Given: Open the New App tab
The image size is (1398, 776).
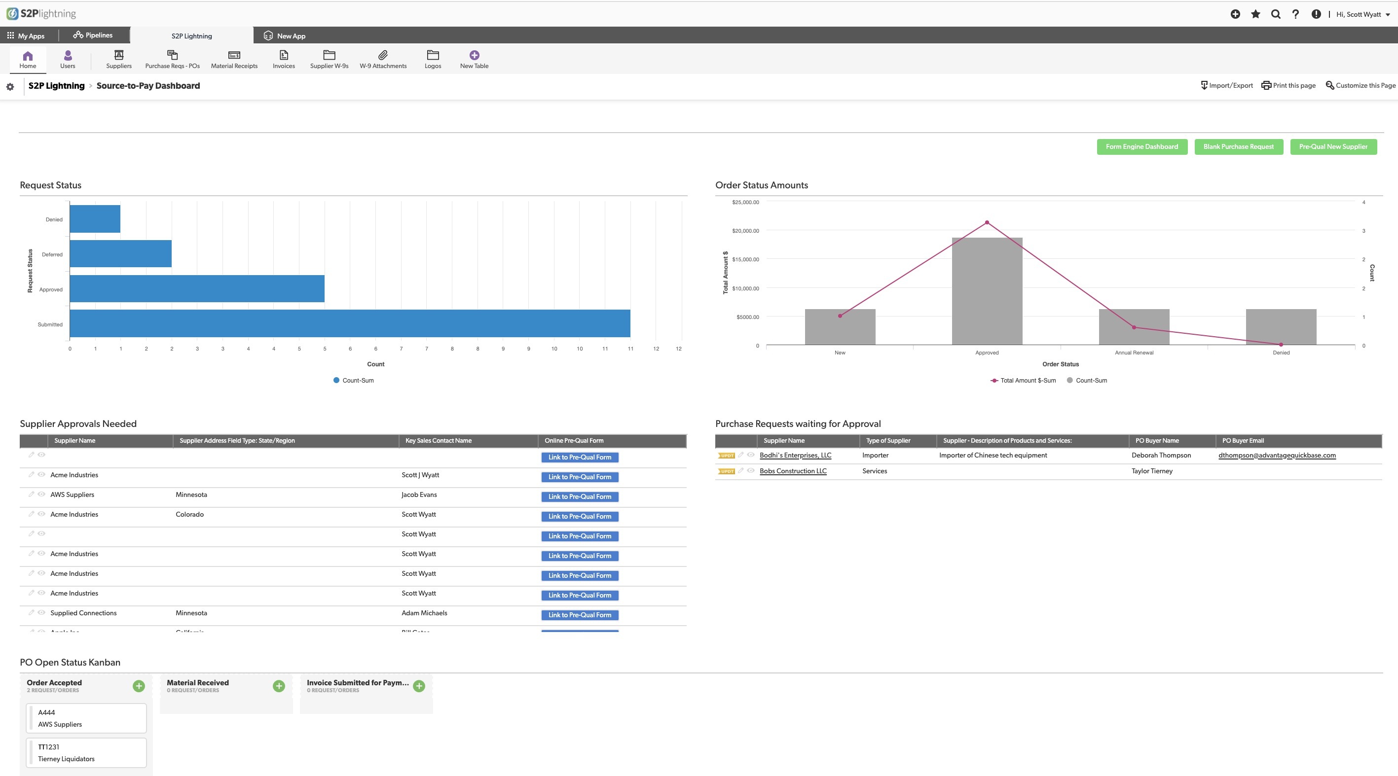Looking at the screenshot, I should pos(285,36).
